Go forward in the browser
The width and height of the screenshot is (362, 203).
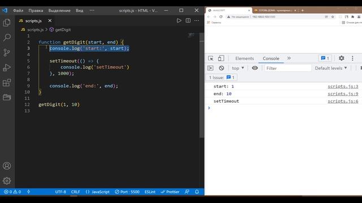215,17
